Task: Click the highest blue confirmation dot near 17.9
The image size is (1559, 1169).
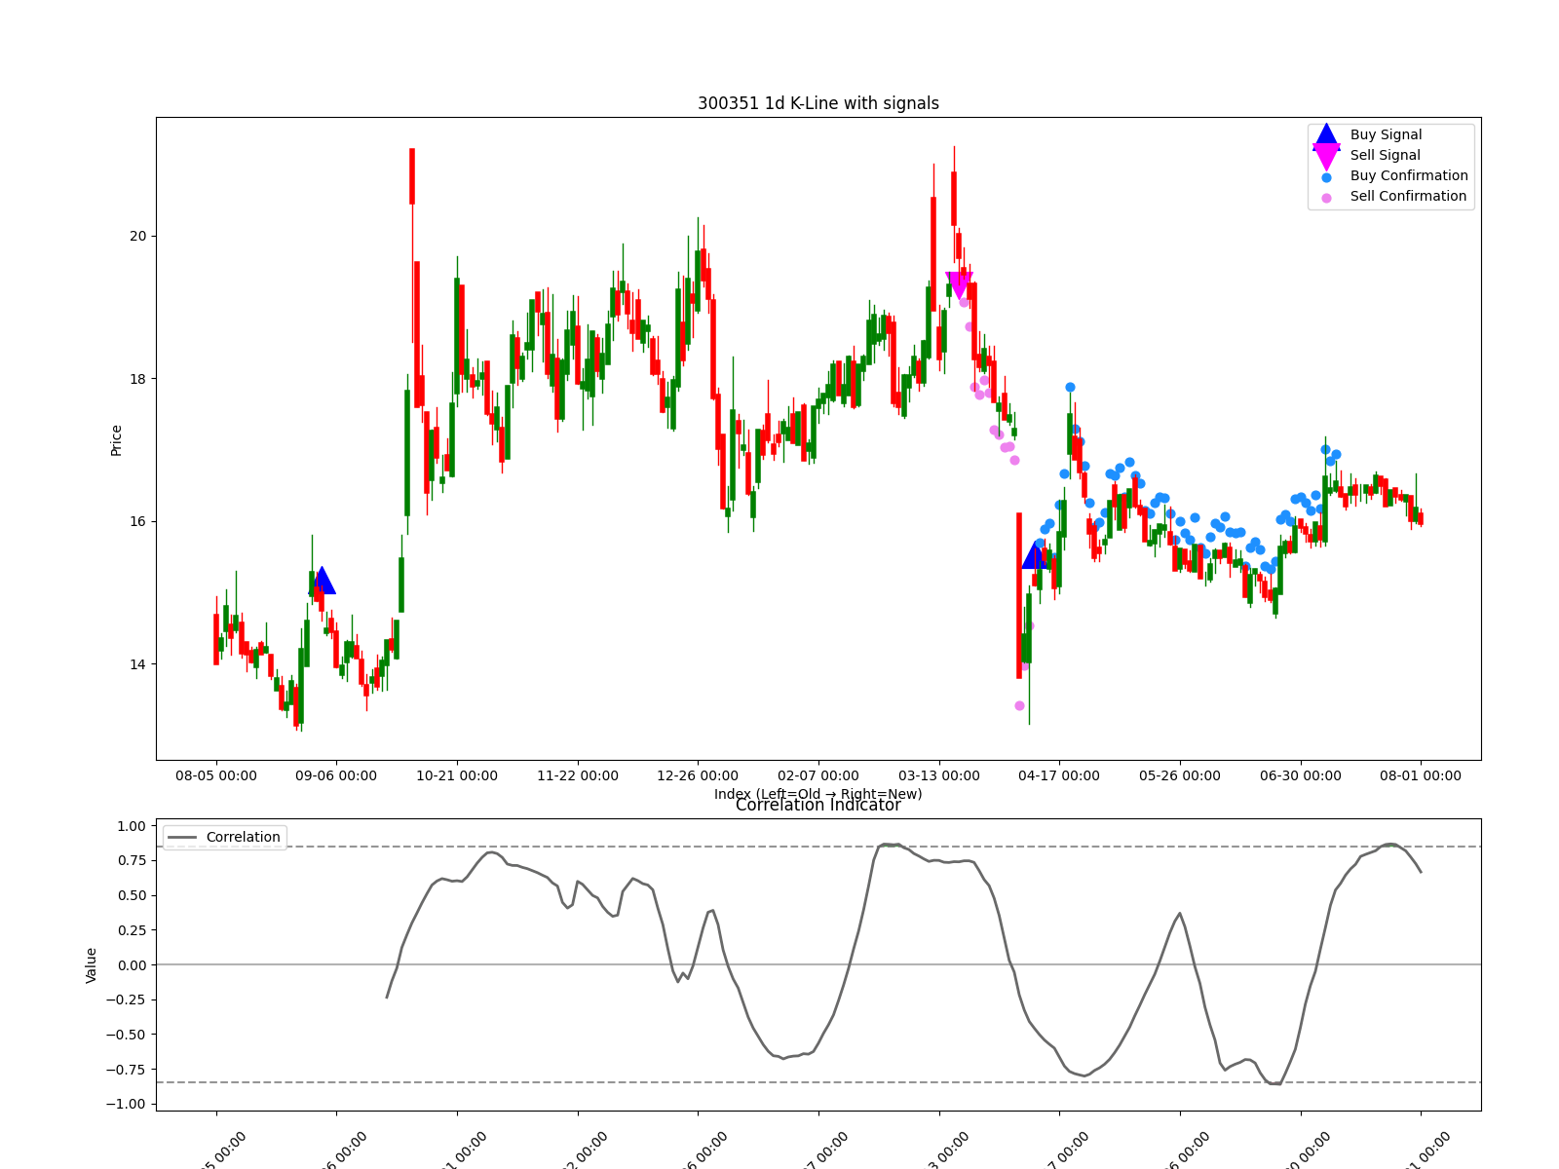Action: (x=1070, y=387)
